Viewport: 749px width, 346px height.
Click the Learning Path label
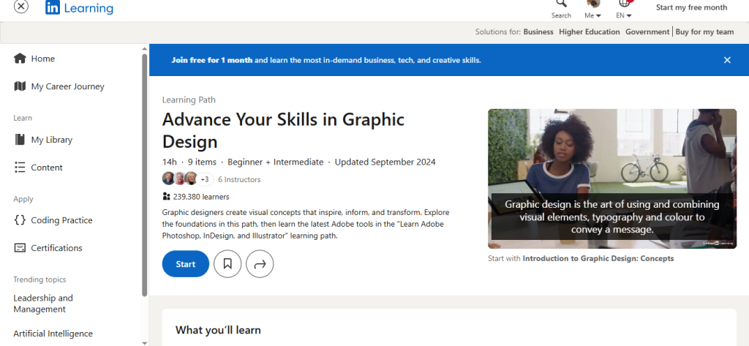pos(189,100)
